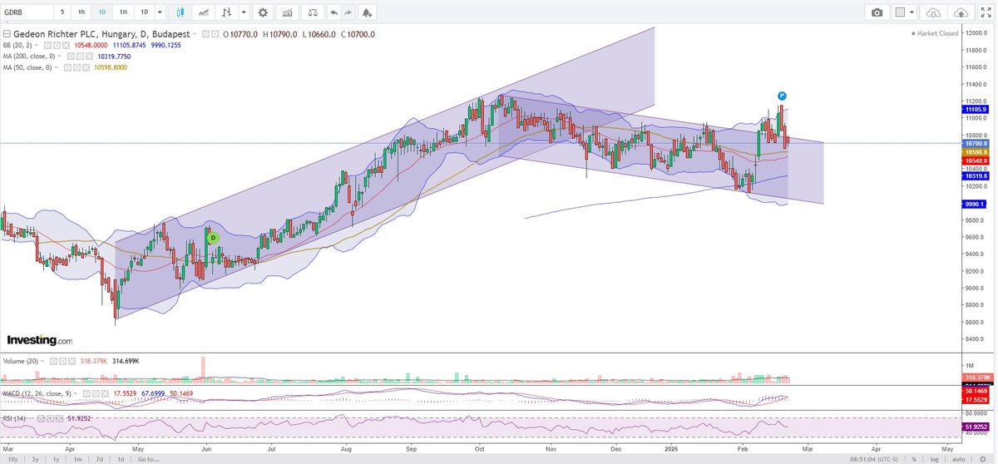Toggle visibility of MA (50, close, 0)
The image size is (998, 464).
[67, 67]
